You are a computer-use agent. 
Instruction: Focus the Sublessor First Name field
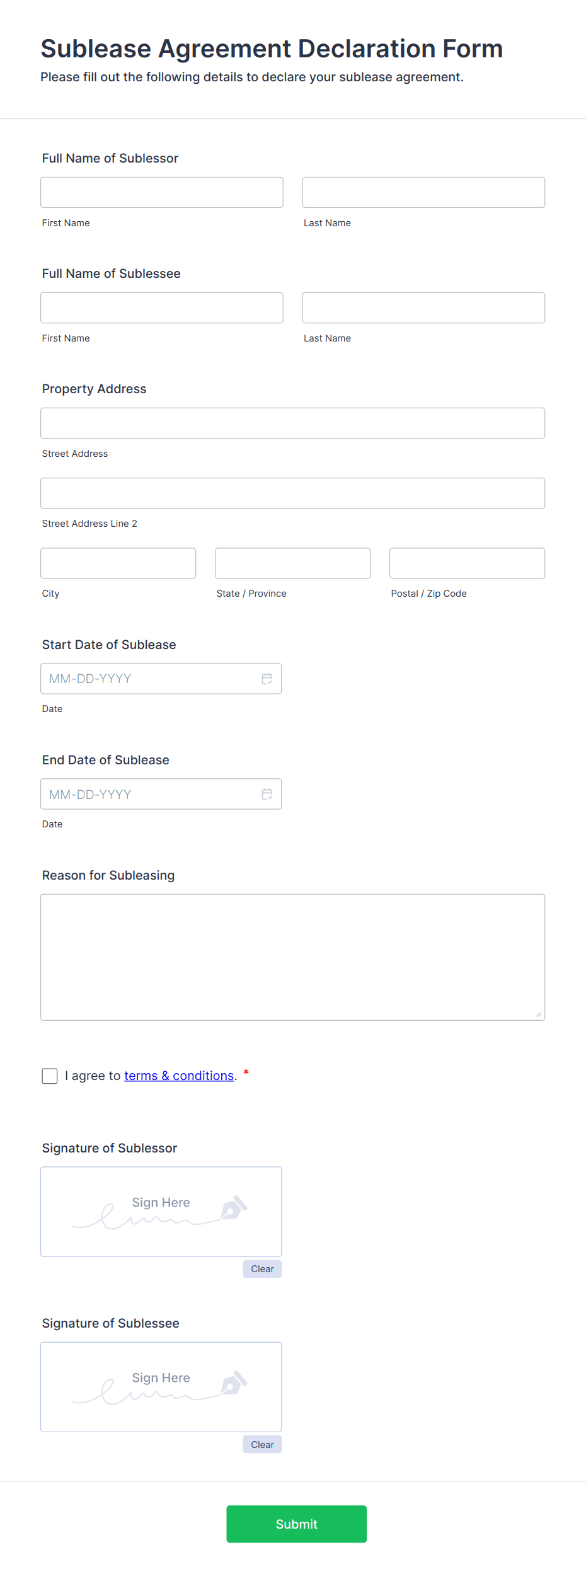point(162,192)
